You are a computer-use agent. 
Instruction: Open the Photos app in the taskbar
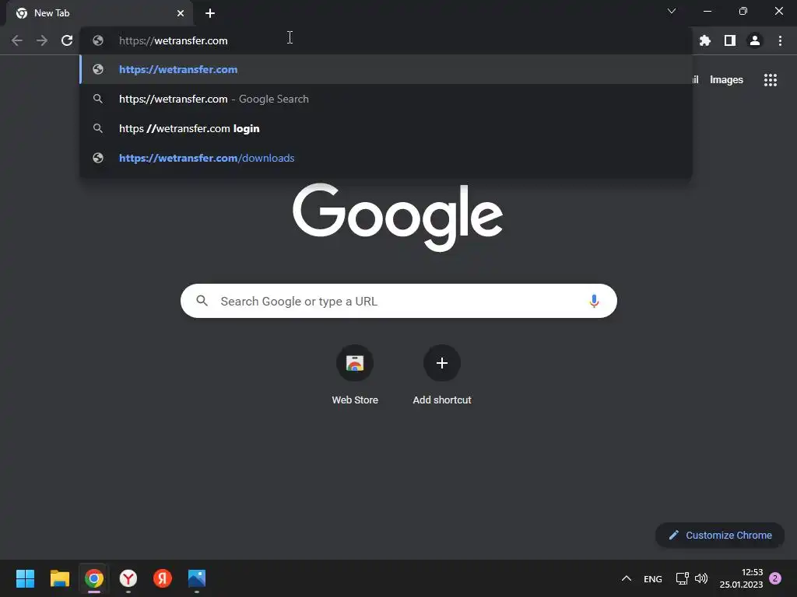(197, 578)
